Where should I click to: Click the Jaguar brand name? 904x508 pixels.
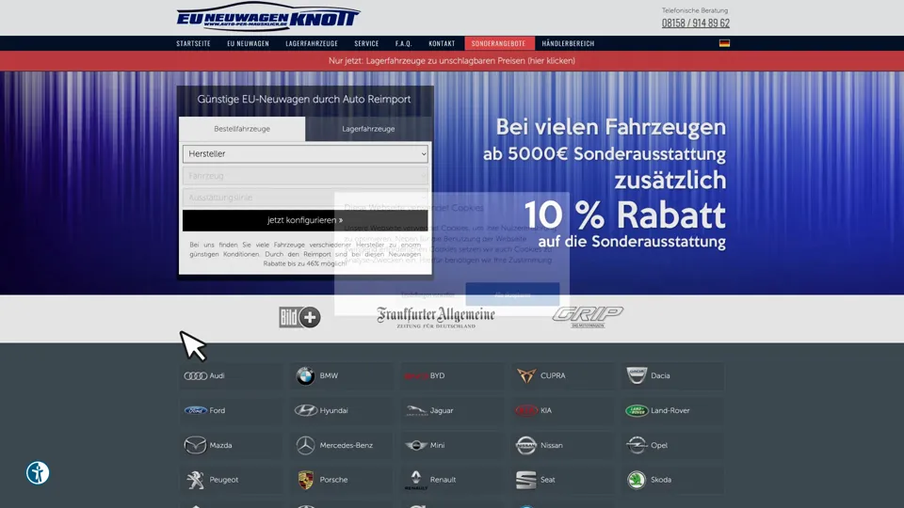tap(442, 411)
